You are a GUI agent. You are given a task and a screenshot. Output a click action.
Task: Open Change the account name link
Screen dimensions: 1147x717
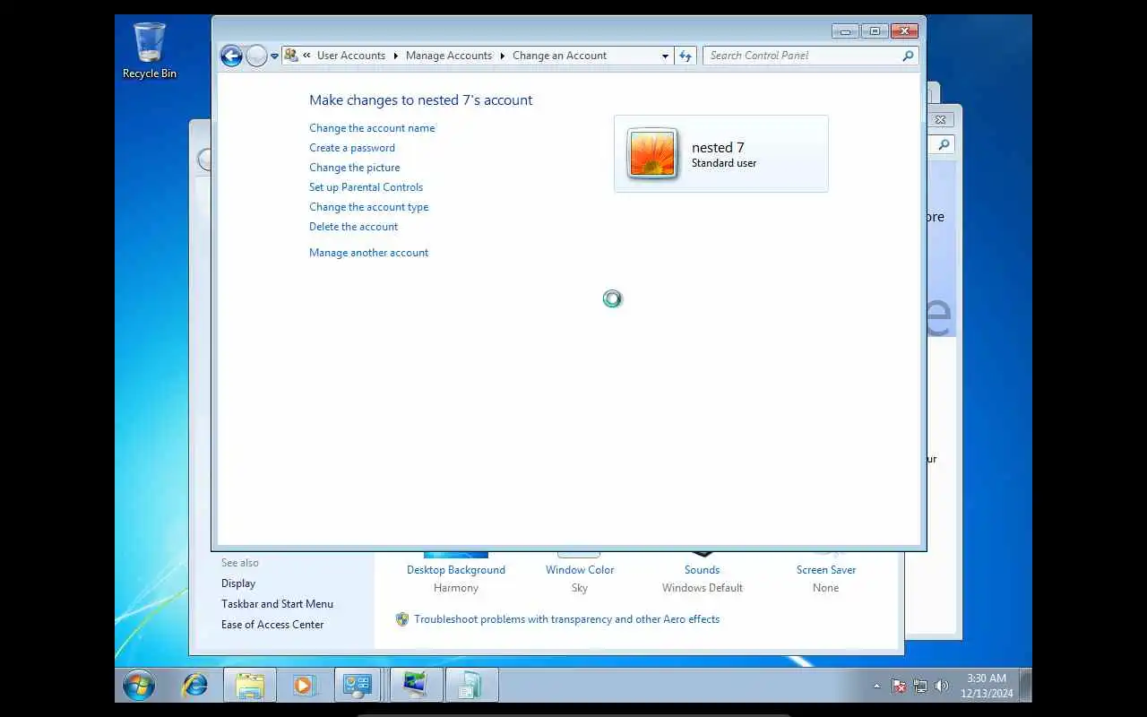372,128
